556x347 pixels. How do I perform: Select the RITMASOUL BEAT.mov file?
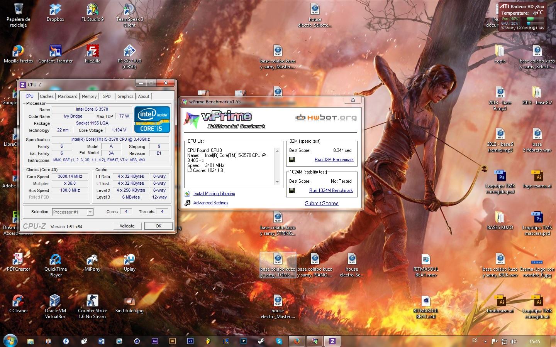pyautogui.click(x=426, y=265)
